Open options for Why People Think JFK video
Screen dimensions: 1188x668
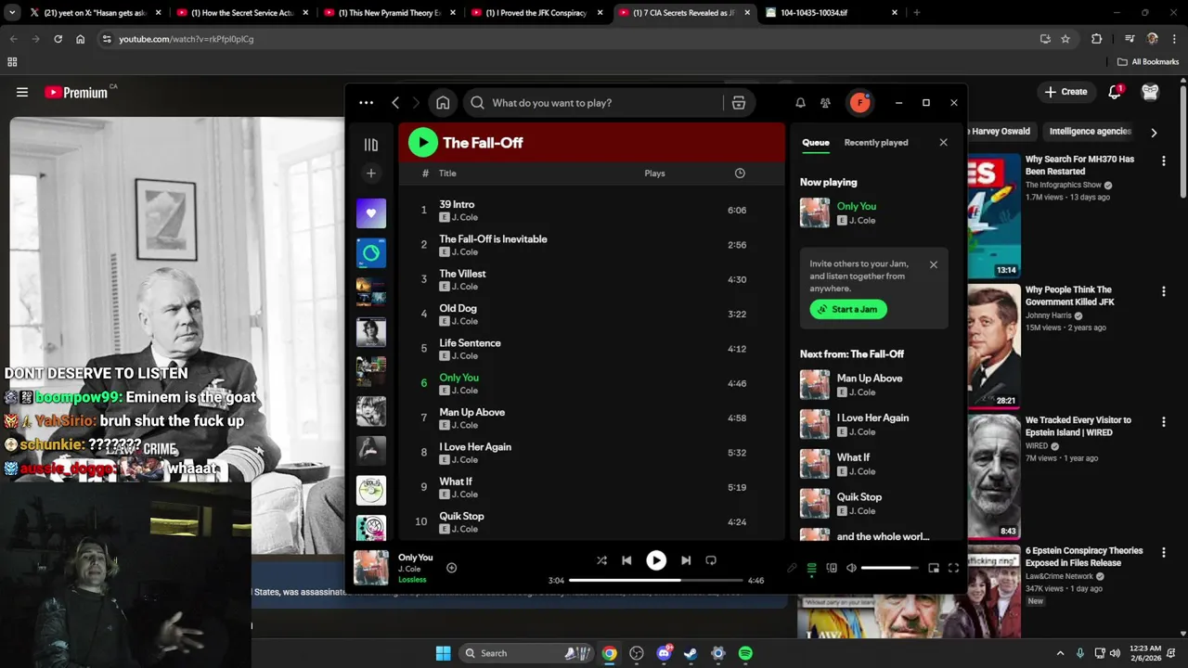tap(1163, 291)
